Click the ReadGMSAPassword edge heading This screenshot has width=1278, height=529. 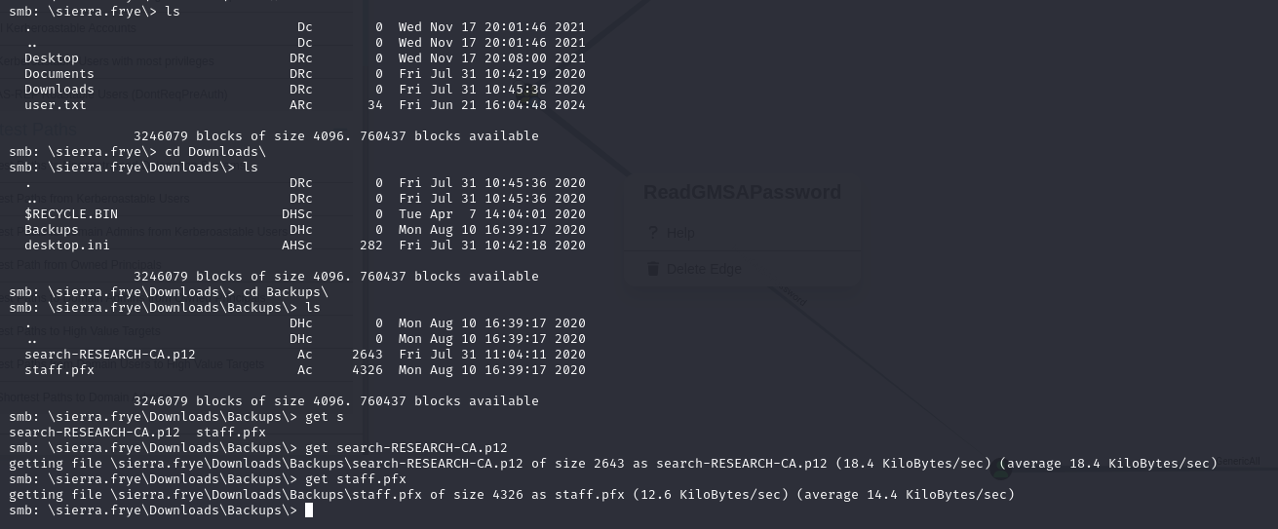coord(742,192)
